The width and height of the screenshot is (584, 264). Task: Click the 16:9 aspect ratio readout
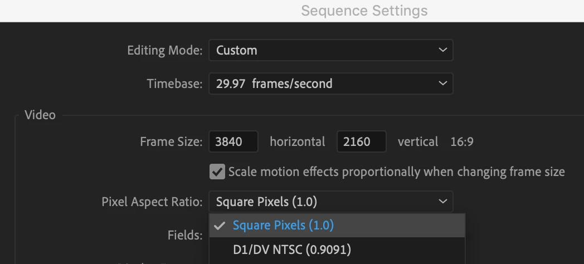[x=461, y=141]
